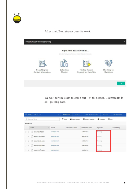The width and height of the screenshot is (133, 189).
Task: Open the example3.com domain link
Action: tap(55, 141)
